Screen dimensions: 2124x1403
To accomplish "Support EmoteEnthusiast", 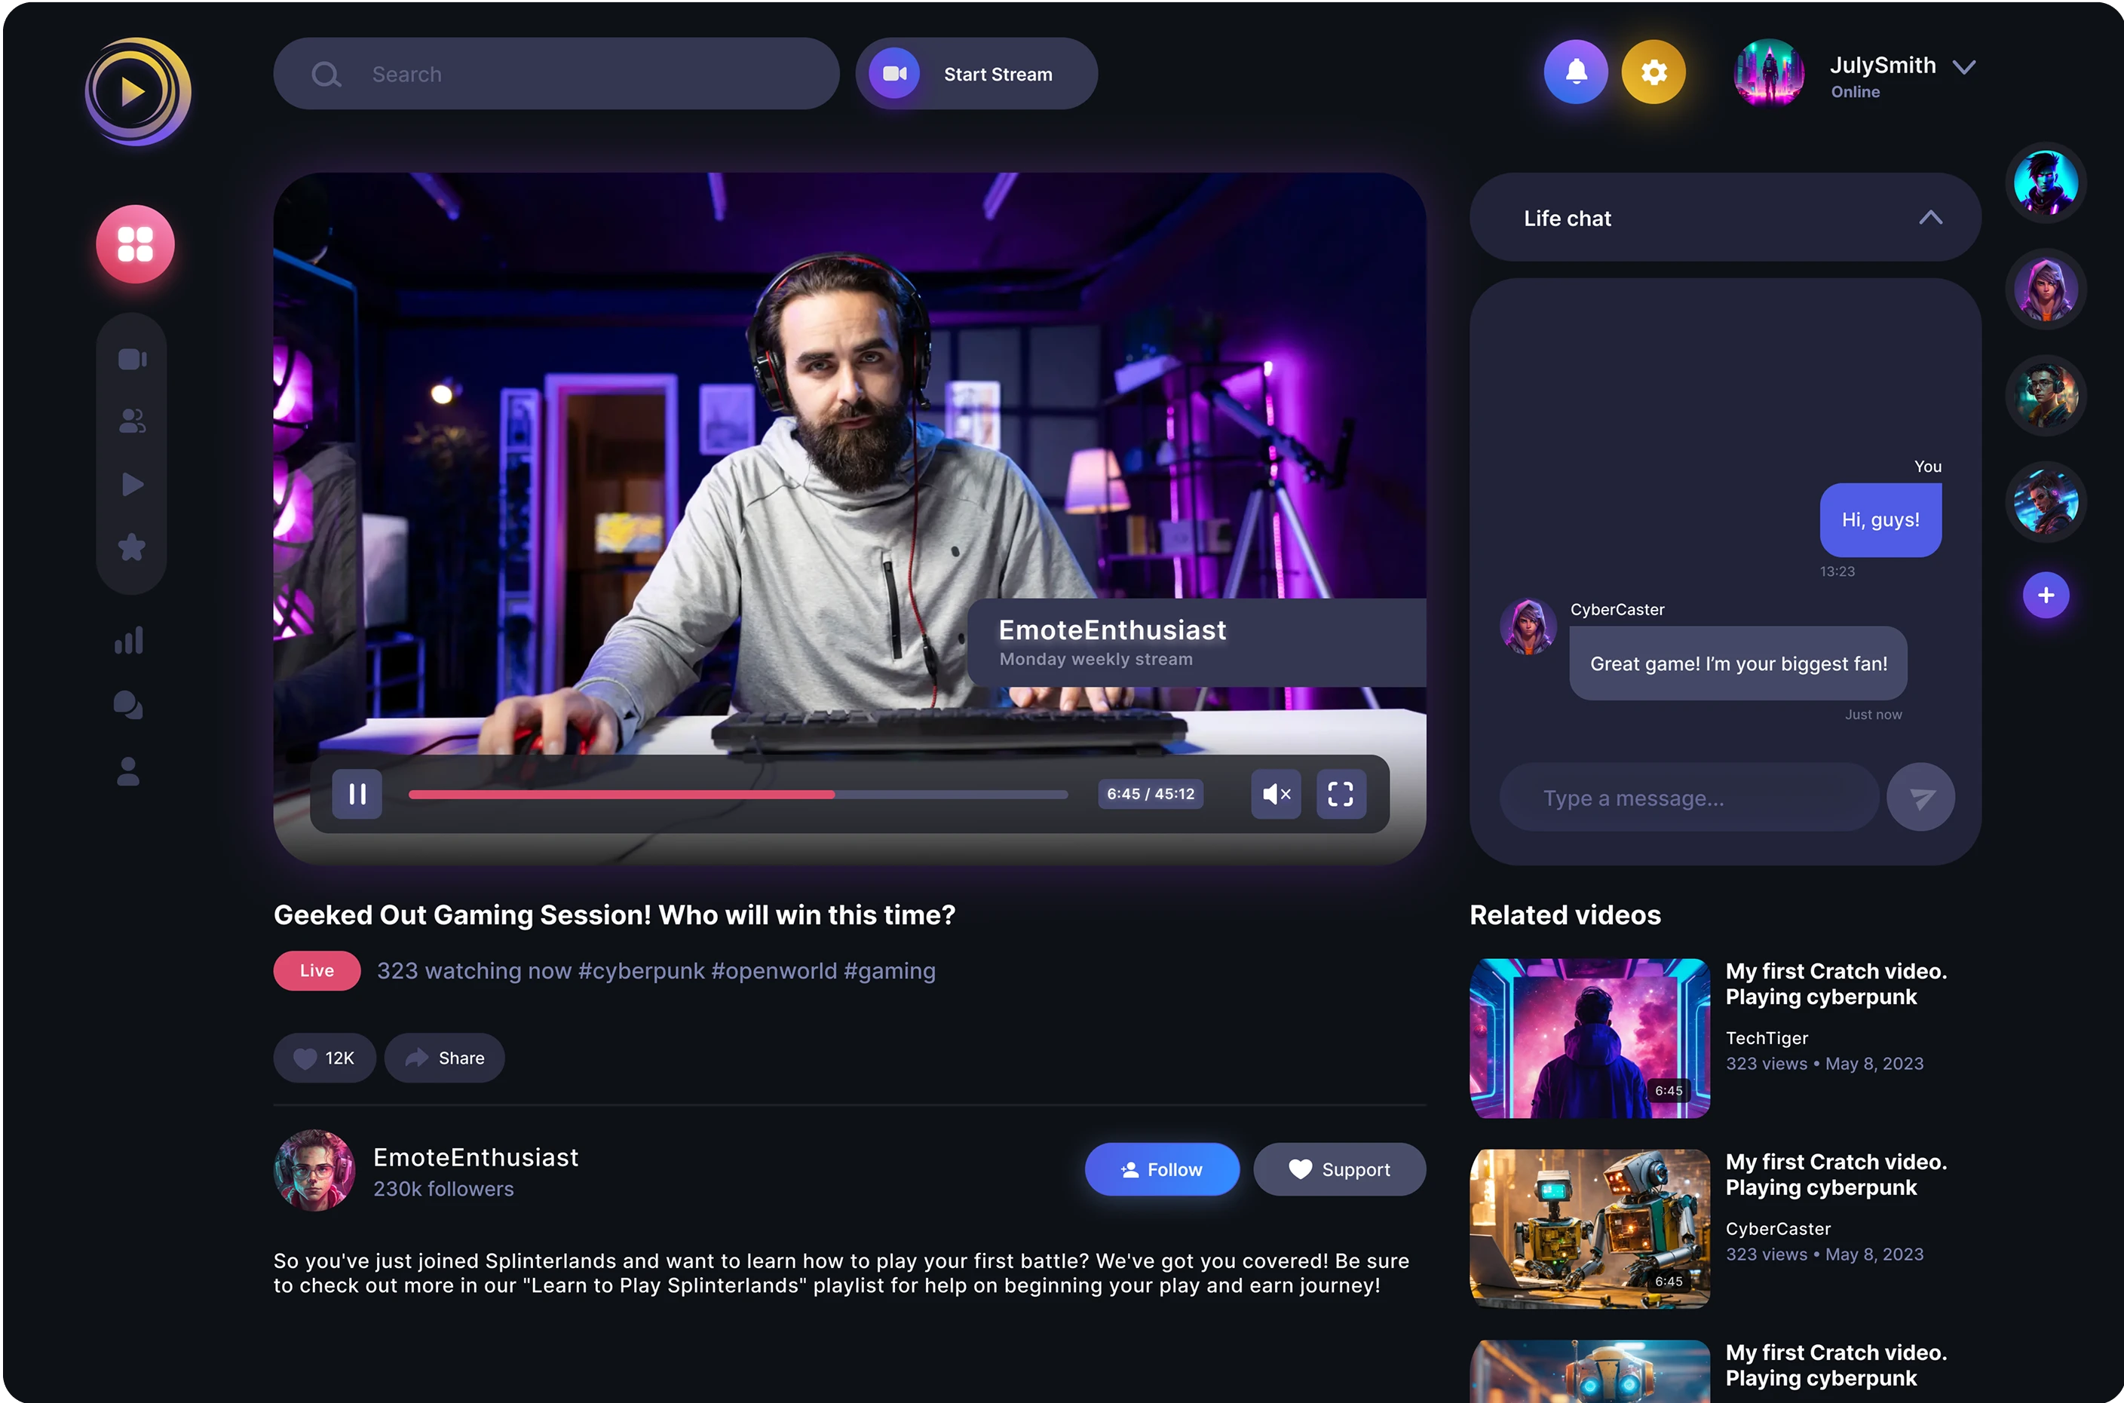I will (x=1339, y=1169).
